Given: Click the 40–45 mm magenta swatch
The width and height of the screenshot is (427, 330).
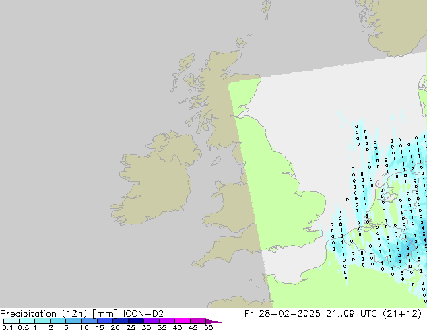Looking at the screenshot, I should pyautogui.click(x=183, y=321).
